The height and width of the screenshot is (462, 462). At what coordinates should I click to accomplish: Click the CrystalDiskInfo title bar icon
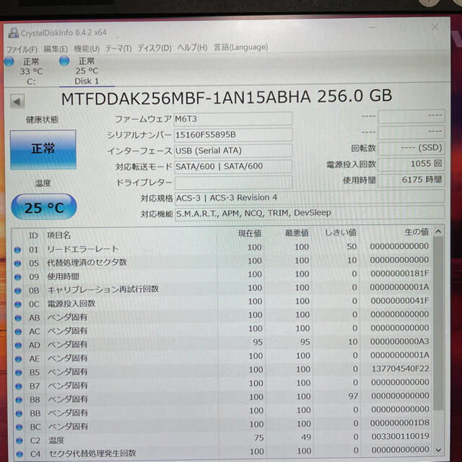[13, 32]
